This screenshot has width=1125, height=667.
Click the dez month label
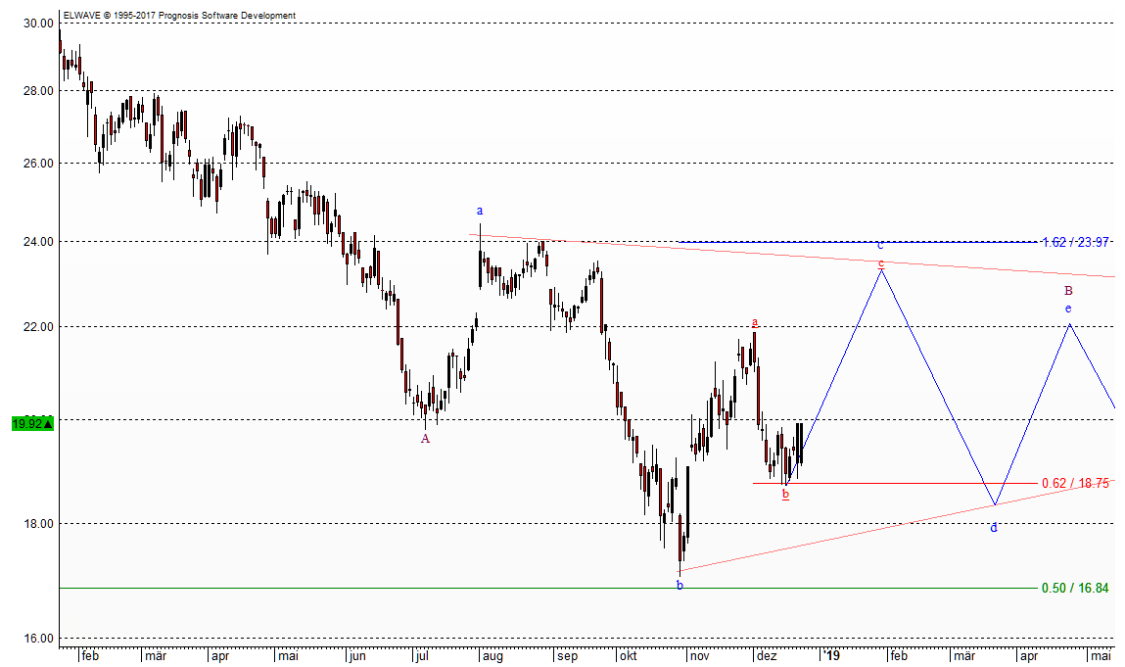click(767, 655)
